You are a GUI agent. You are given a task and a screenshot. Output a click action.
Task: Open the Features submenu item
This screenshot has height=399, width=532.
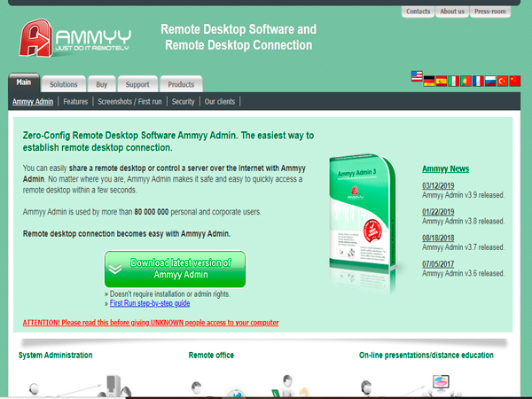(x=75, y=101)
